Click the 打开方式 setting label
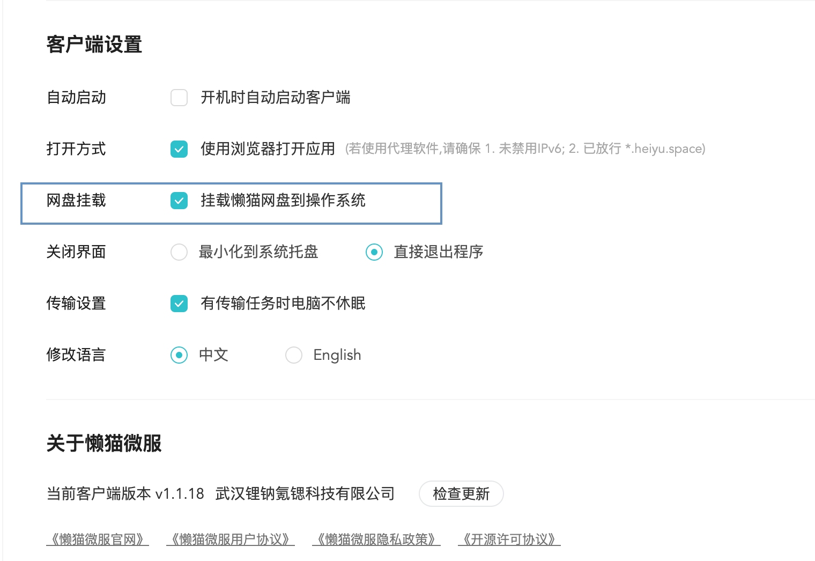This screenshot has height=561, width=815. coord(76,149)
